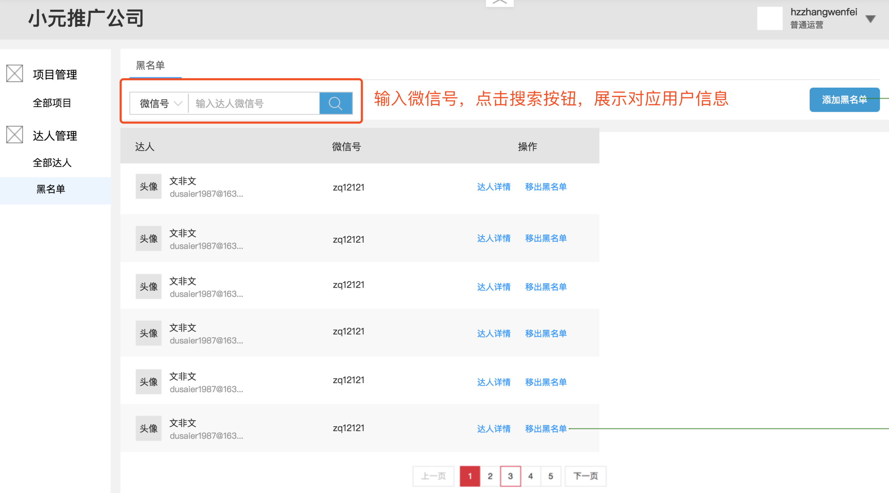This screenshot has width=889, height=493.
Task: Click 达人详情 in the first row
Action: [x=493, y=187]
